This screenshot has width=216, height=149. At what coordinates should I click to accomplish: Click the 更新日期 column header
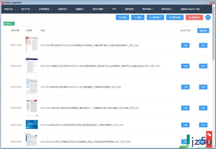15,31
